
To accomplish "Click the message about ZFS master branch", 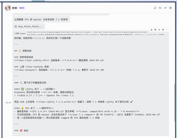I will pos(41,19).
